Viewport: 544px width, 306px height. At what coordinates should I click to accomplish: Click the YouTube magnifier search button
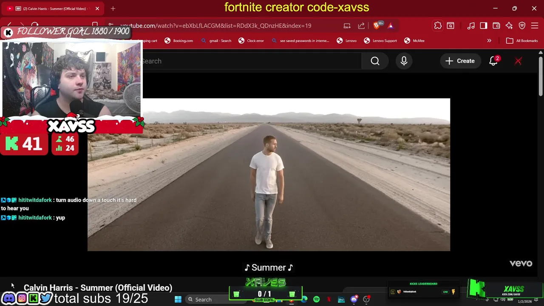pos(375,61)
